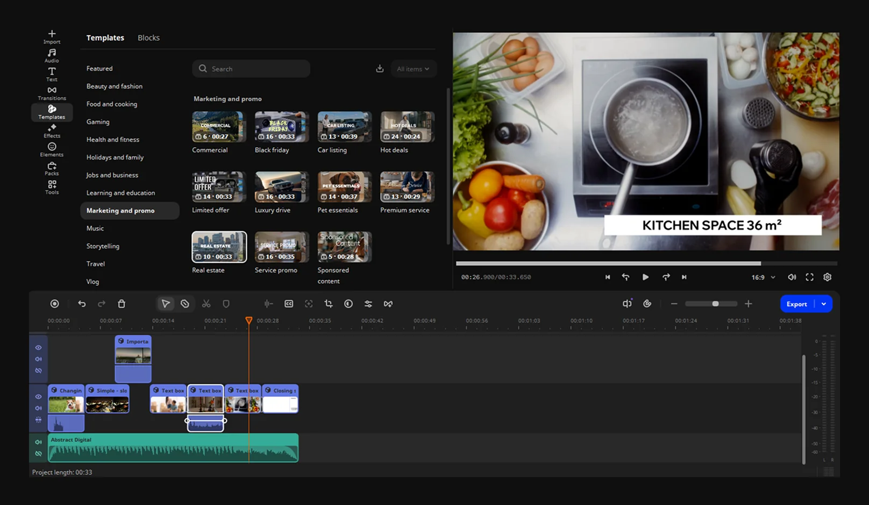869x505 pixels.
Task: Open the Transitions panel
Action: click(52, 93)
